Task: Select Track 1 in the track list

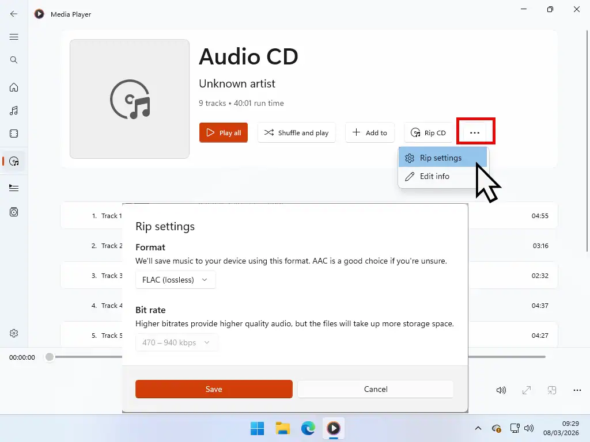Action: pyautogui.click(x=110, y=216)
